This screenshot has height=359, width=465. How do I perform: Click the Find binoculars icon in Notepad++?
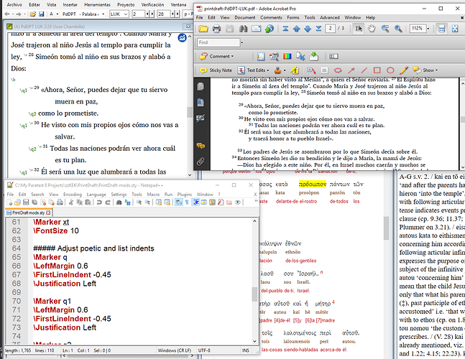119,202
